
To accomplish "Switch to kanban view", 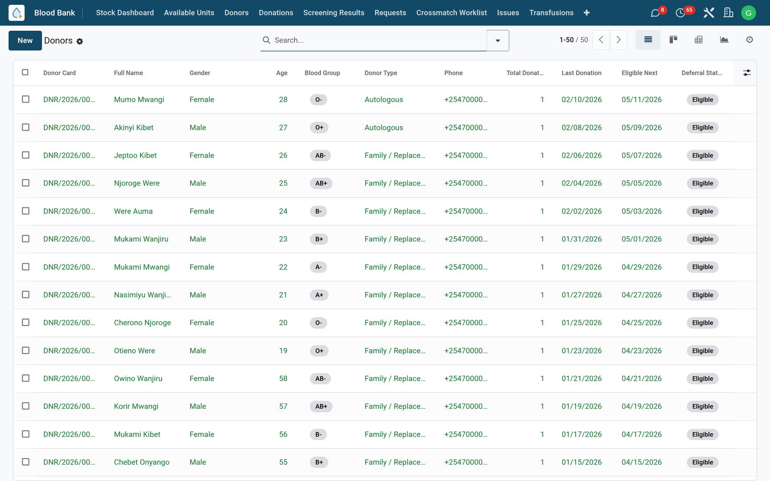I will tap(673, 40).
